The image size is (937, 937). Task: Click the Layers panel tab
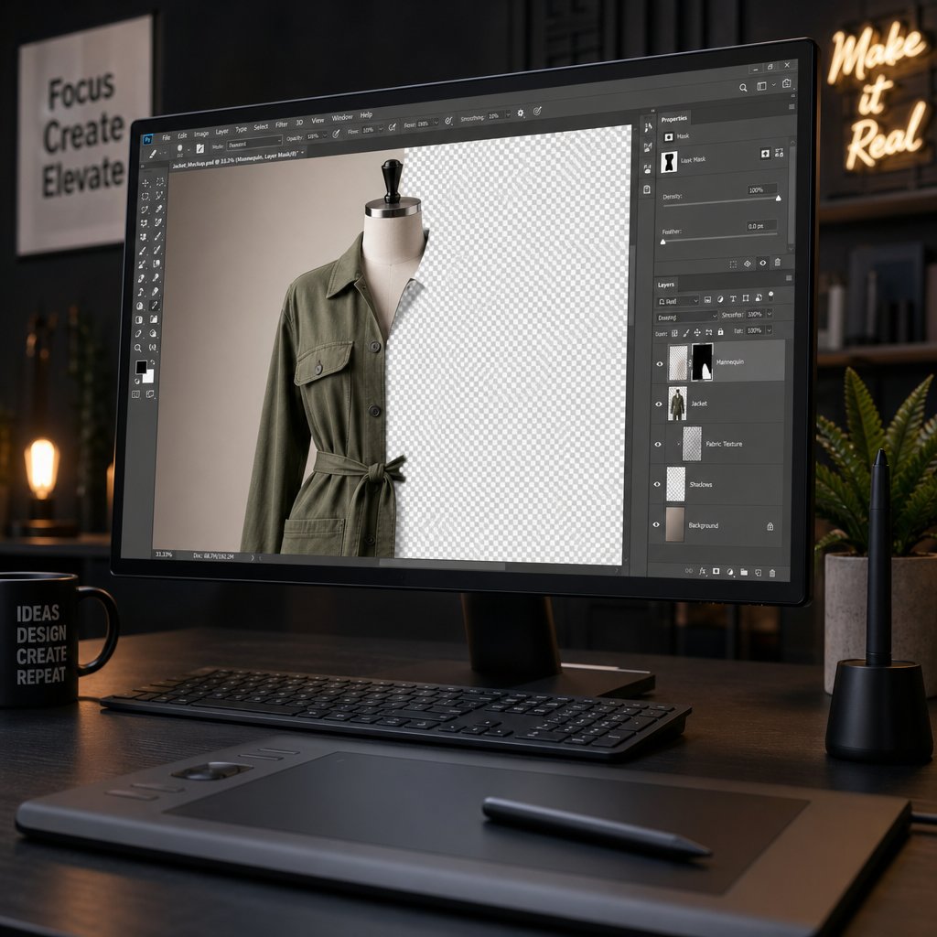pos(666,285)
